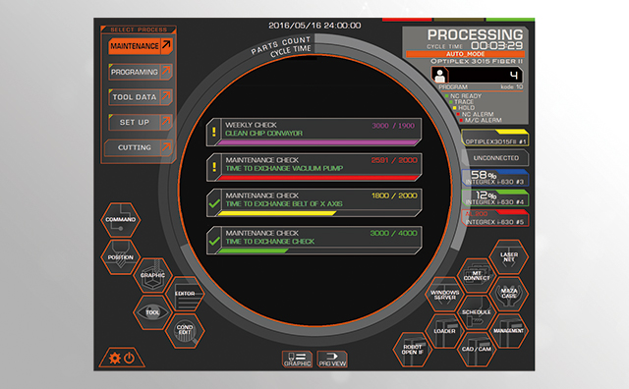Image resolution: width=629 pixels, height=389 pixels.
Task: Open the Command hexagon icon
Action: point(120,219)
